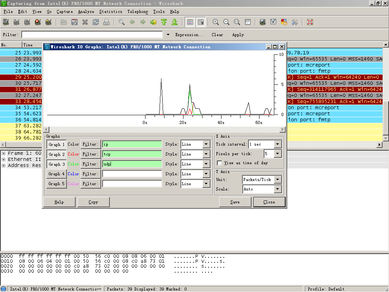Screen dimensions: 389x292
Task: Jump to first packet icon
Action: 164,22
